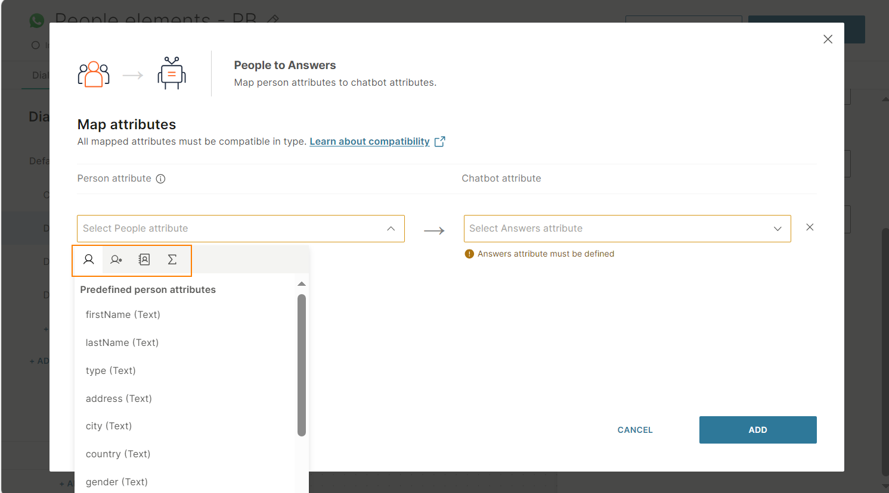The image size is (889, 493).
Task: Collapse the Select People attribute dropdown
Action: pyautogui.click(x=391, y=229)
